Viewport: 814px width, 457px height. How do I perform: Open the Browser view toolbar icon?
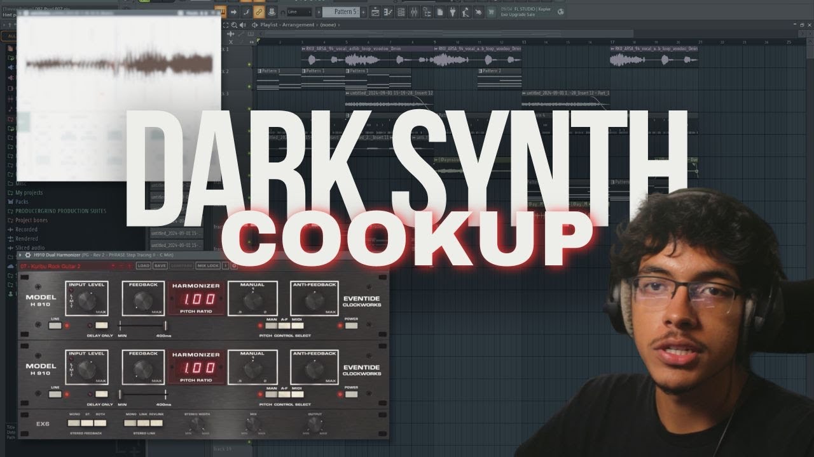coord(427,11)
